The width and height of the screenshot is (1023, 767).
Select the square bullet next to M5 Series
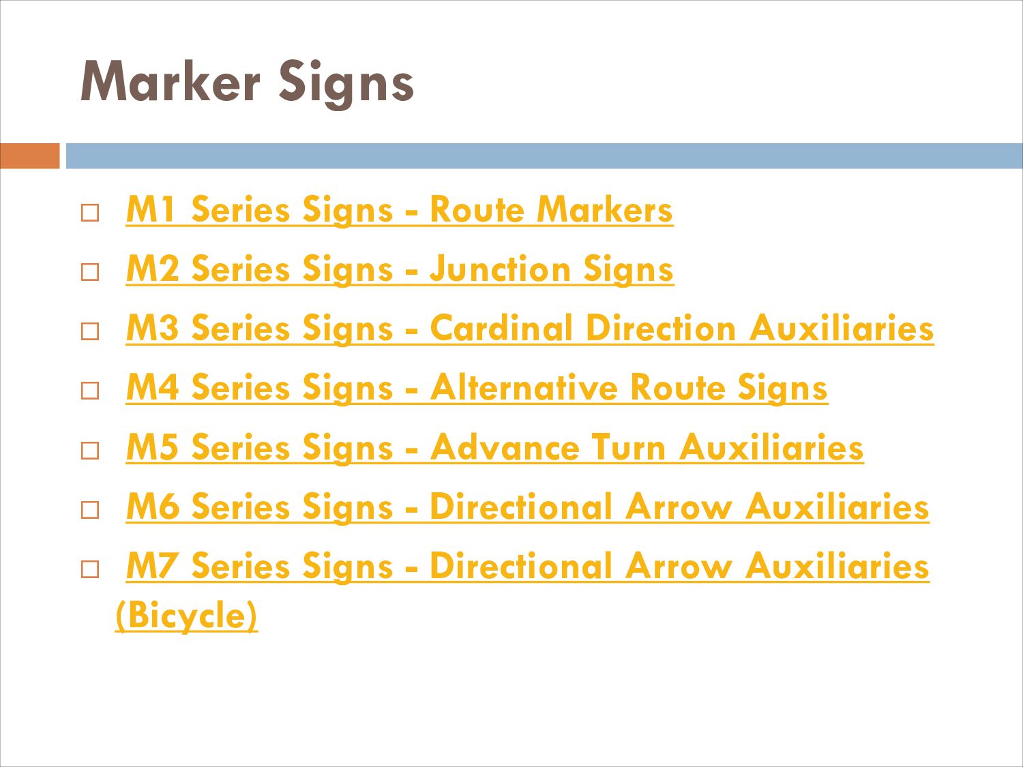[x=90, y=451]
